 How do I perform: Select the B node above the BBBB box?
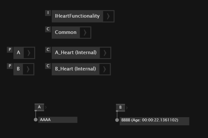tap(120, 107)
